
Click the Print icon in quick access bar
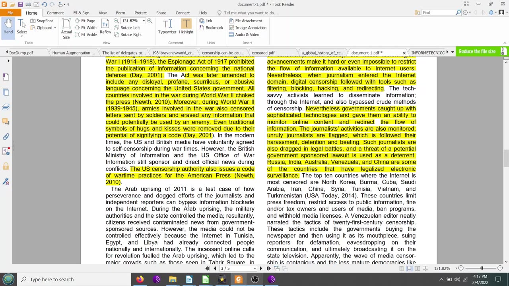(x=28, y=4)
